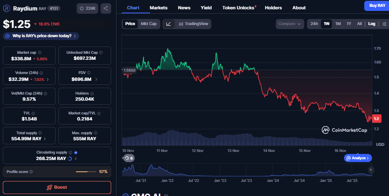Switch to TradingView candlestick chart
The height and width of the screenshot is (196, 389).
coord(193,24)
